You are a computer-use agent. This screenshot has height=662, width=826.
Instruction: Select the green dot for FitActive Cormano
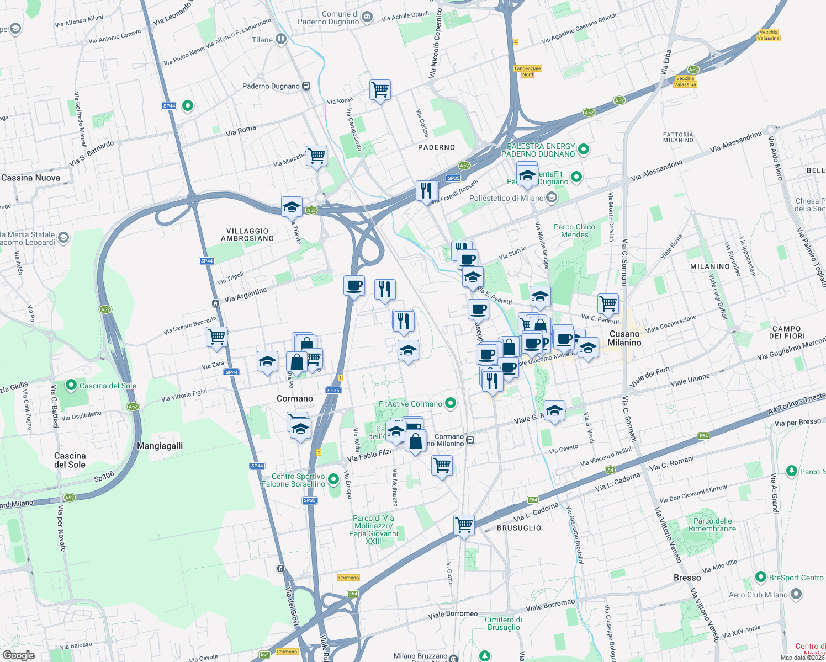pyautogui.click(x=450, y=403)
